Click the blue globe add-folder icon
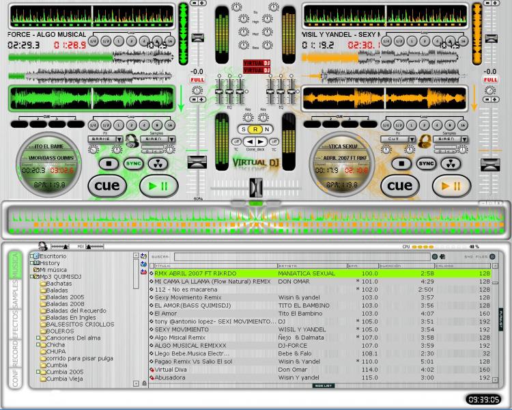The image size is (512, 410). click(x=143, y=264)
